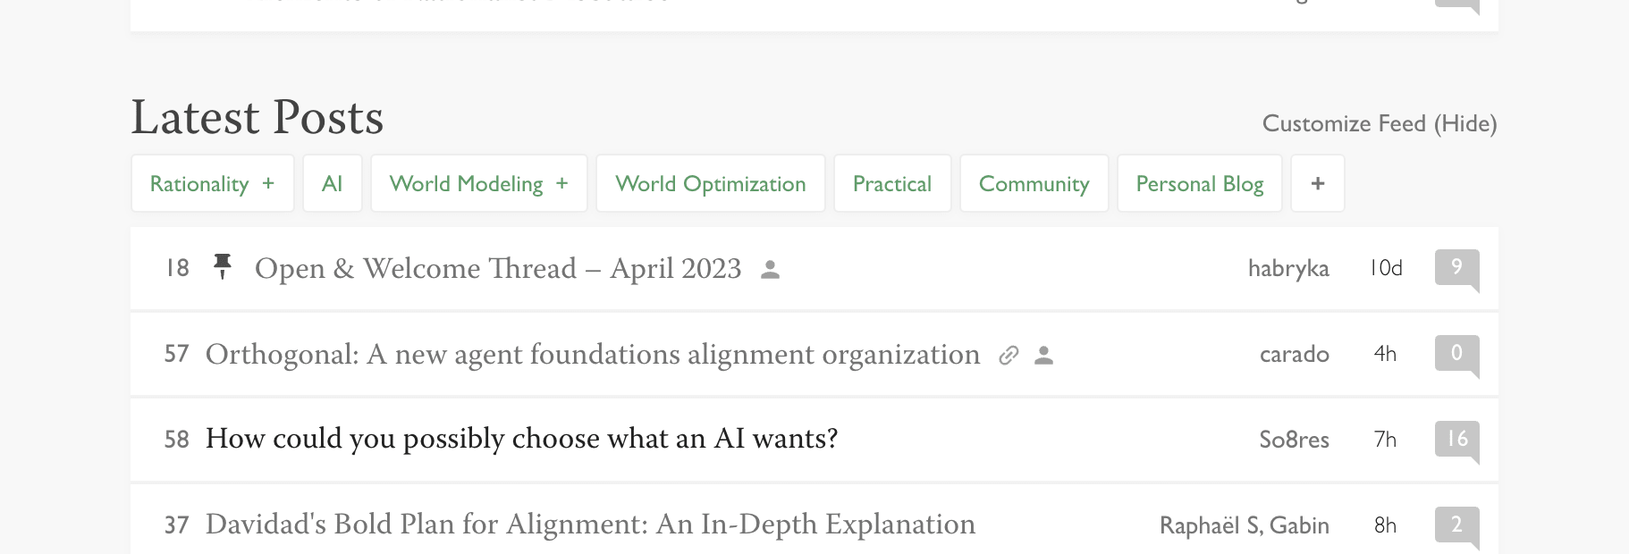Open the 2 comments bubble on Davidad's post

coord(1456,525)
